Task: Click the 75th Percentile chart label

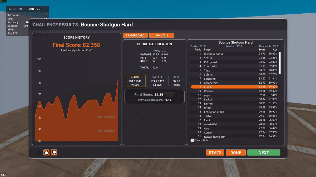Action: [x=106, y=131]
